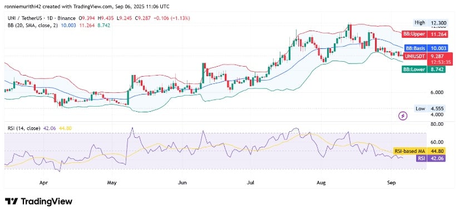The height and width of the screenshot is (214, 459).
Task: Click the Jun date label on time axis
Action: [182, 183]
